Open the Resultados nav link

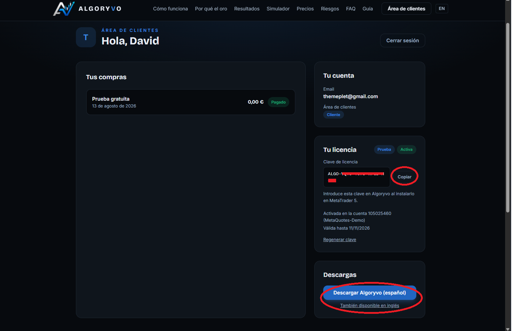247,9
